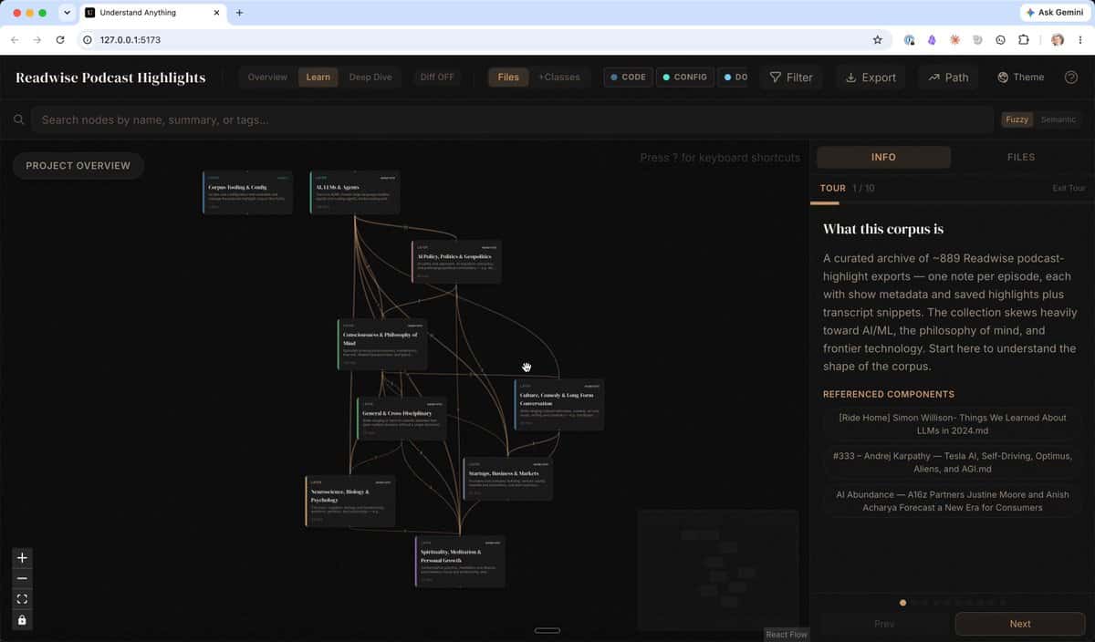Click the search nodes input field

[x=512, y=119]
